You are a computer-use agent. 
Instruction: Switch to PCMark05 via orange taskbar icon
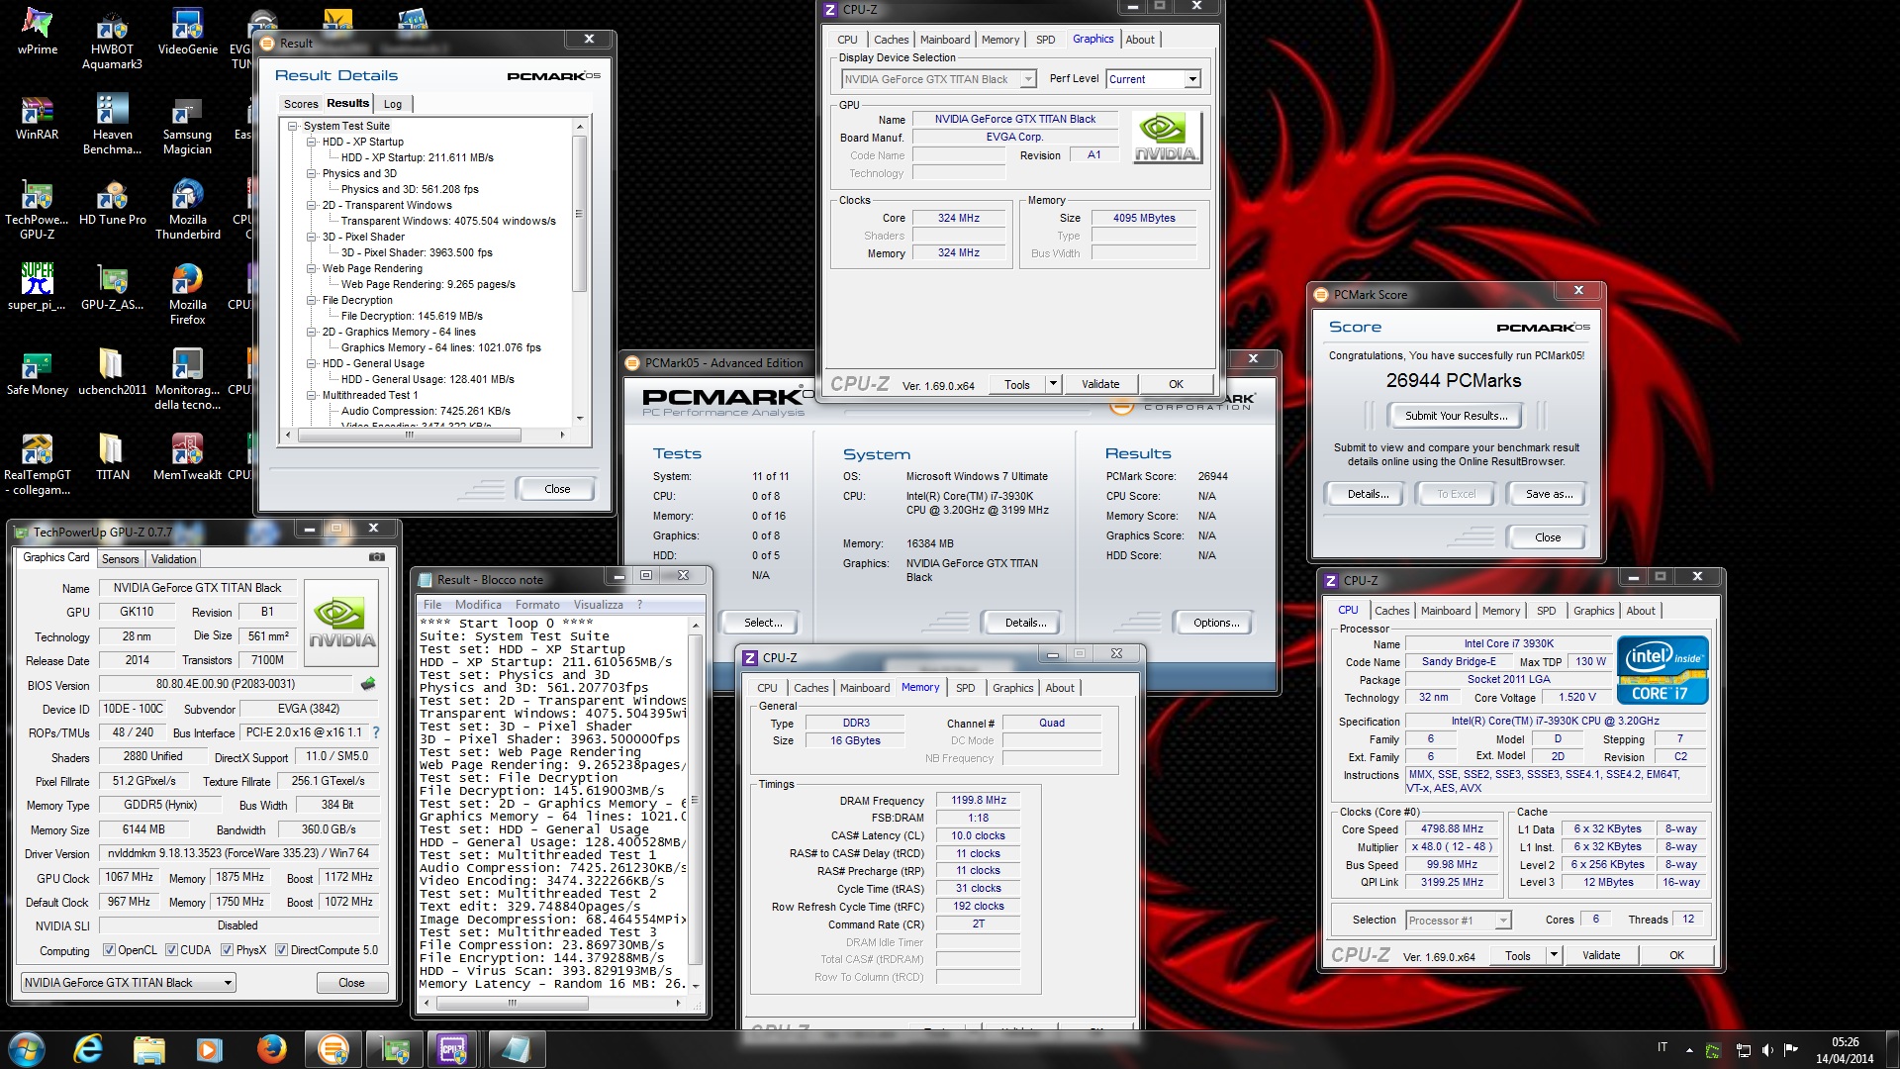coord(333,1049)
